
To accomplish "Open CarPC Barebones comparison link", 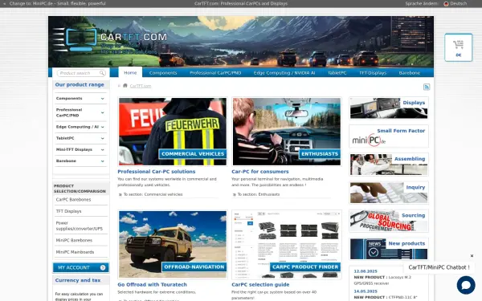I will click(x=73, y=199).
